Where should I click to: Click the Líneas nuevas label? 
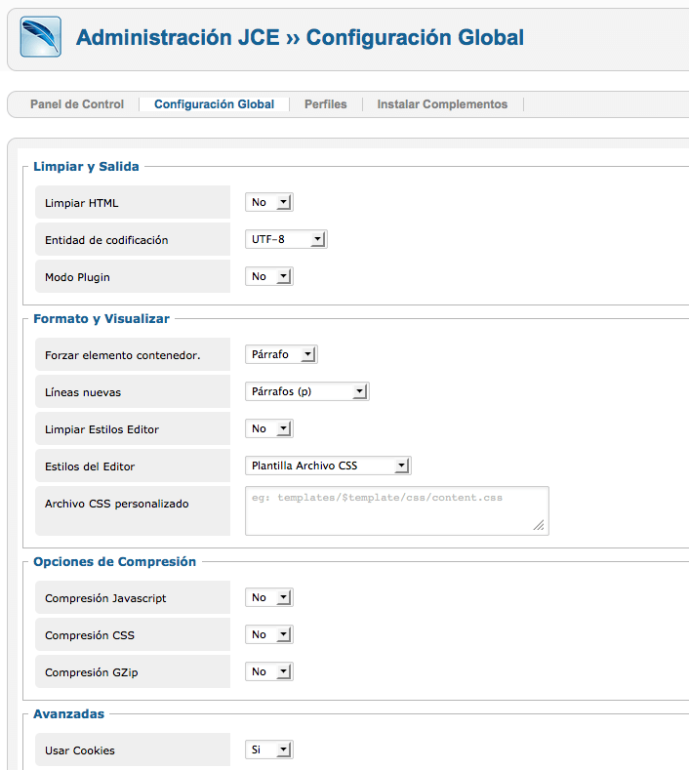83,392
